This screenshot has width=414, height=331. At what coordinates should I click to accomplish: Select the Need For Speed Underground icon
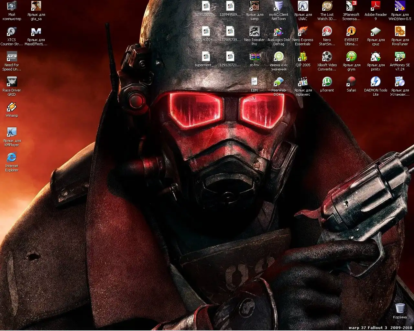pyautogui.click(x=12, y=57)
